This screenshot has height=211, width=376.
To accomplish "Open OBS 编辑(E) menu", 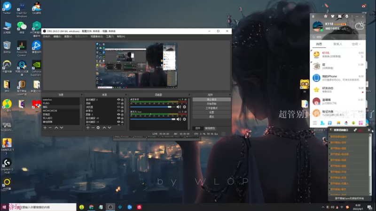I will (x=57, y=37).
